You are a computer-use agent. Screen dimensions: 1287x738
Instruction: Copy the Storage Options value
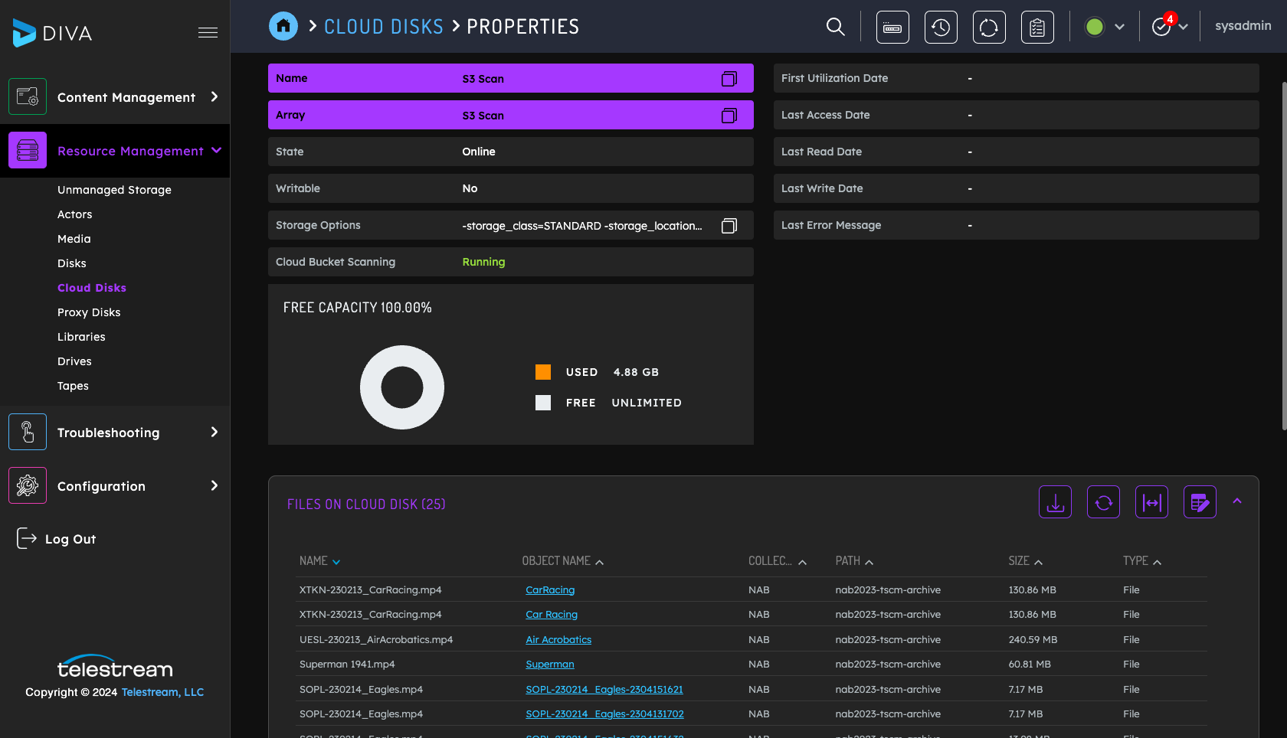(x=729, y=226)
